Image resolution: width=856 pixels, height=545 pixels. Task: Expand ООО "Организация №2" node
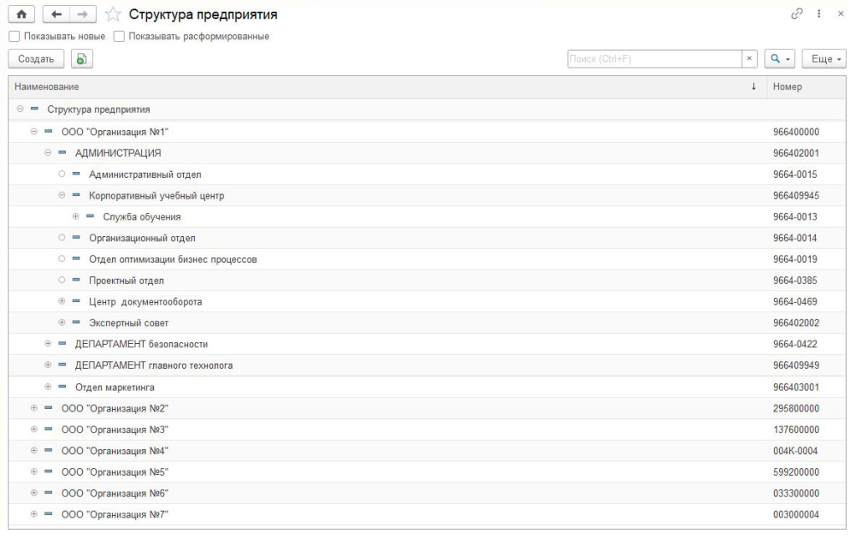(34, 408)
